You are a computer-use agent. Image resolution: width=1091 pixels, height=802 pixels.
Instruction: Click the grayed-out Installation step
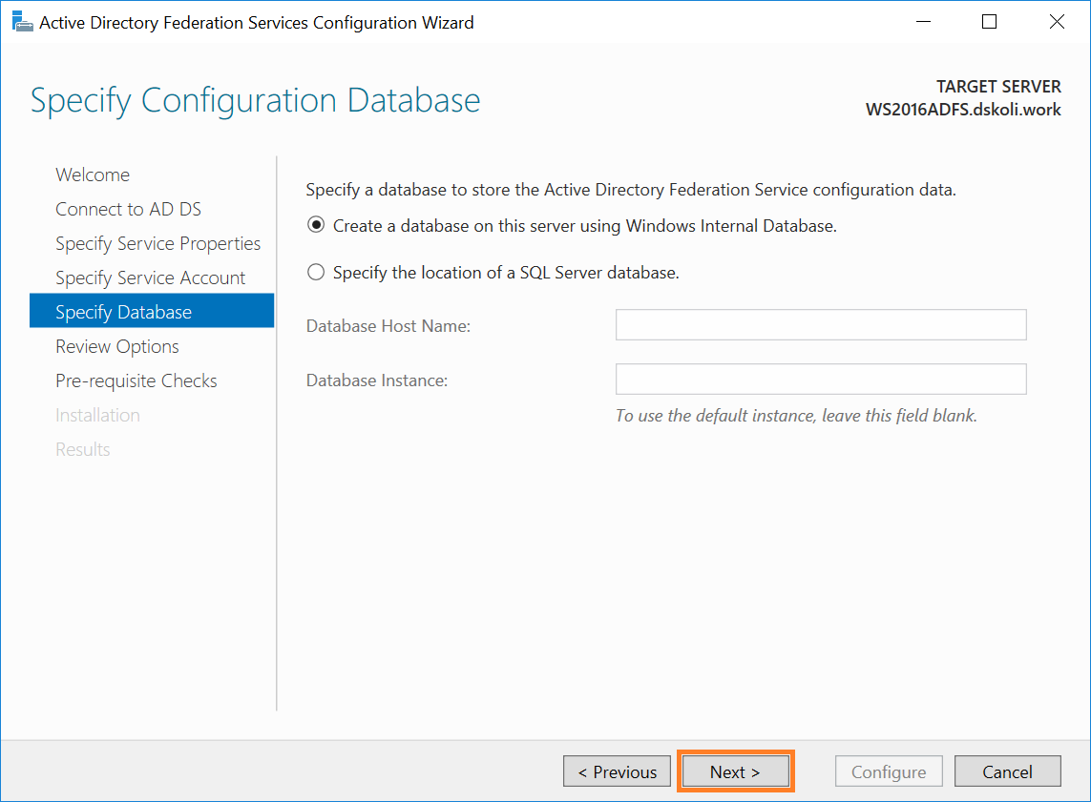(97, 415)
